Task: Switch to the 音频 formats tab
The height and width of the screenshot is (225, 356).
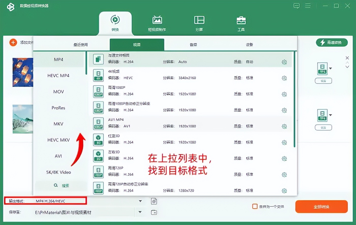Action: [x=193, y=44]
